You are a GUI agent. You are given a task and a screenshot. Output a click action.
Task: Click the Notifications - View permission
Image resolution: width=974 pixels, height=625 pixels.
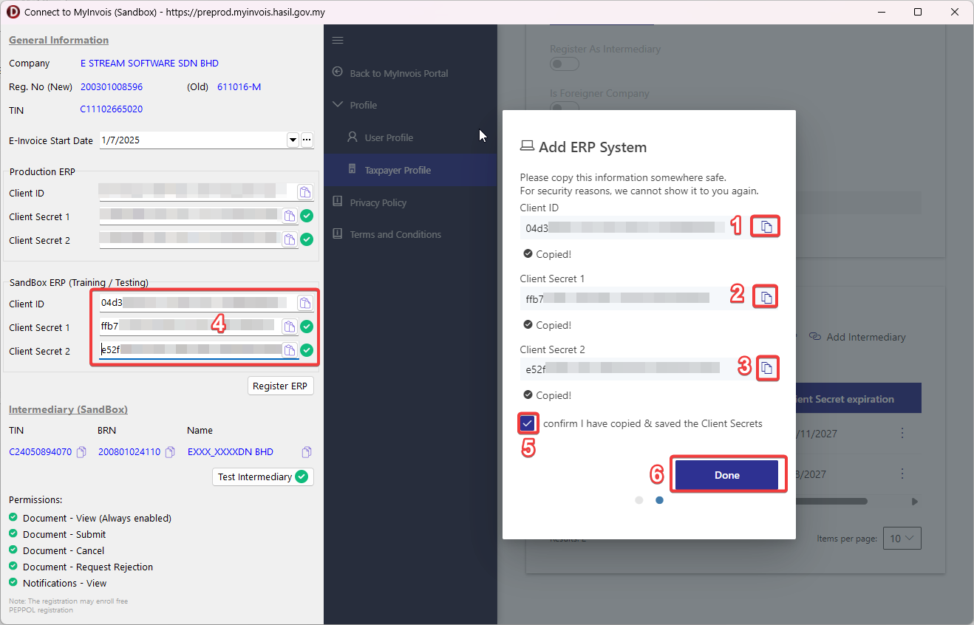[65, 583]
